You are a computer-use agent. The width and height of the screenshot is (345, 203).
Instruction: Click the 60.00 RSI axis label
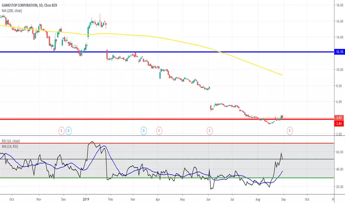(339, 152)
